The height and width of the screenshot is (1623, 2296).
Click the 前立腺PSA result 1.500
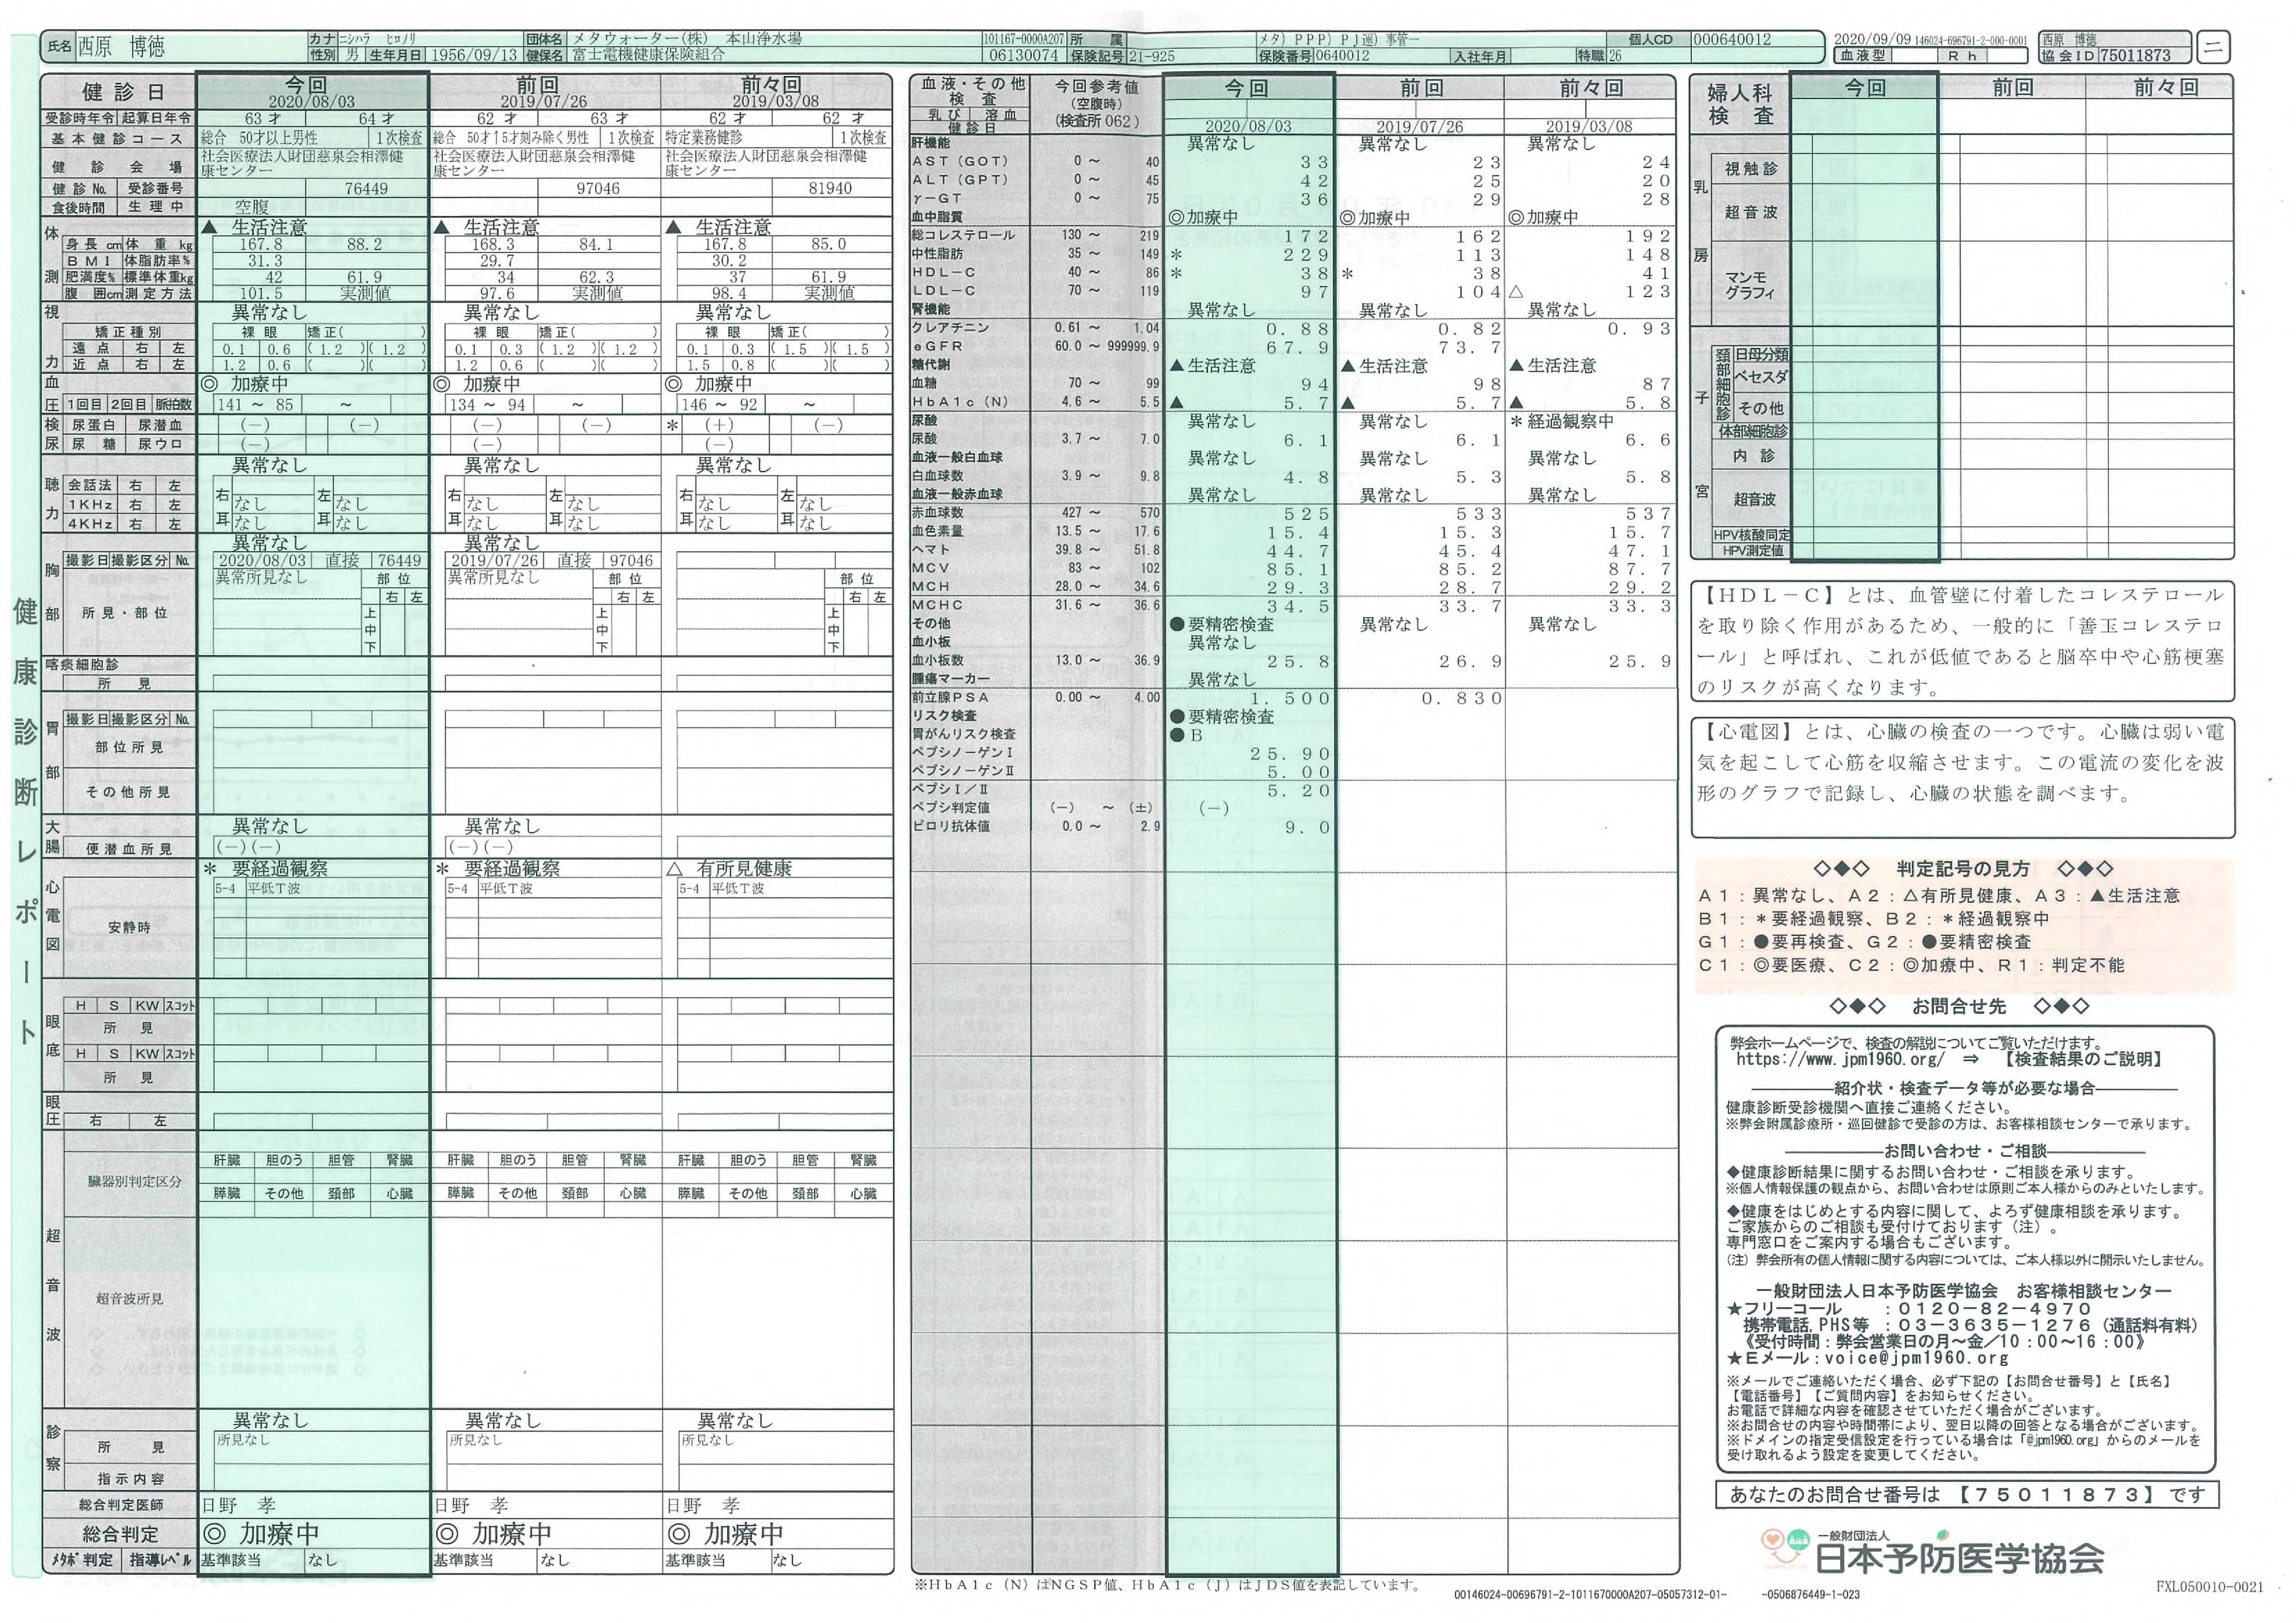click(1290, 698)
